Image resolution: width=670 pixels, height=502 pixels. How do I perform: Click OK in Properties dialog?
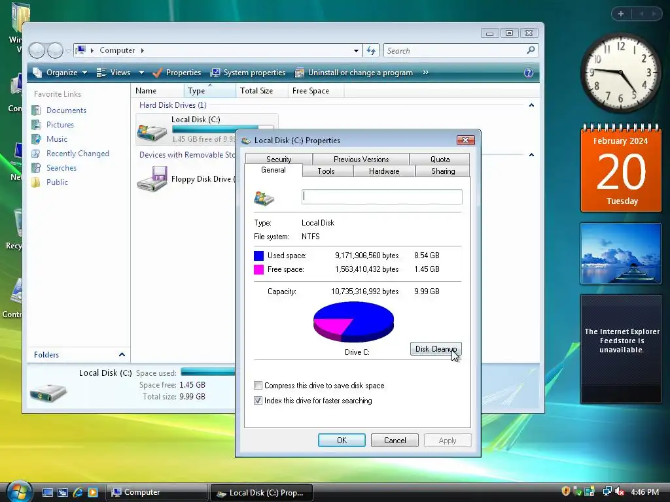click(x=342, y=440)
